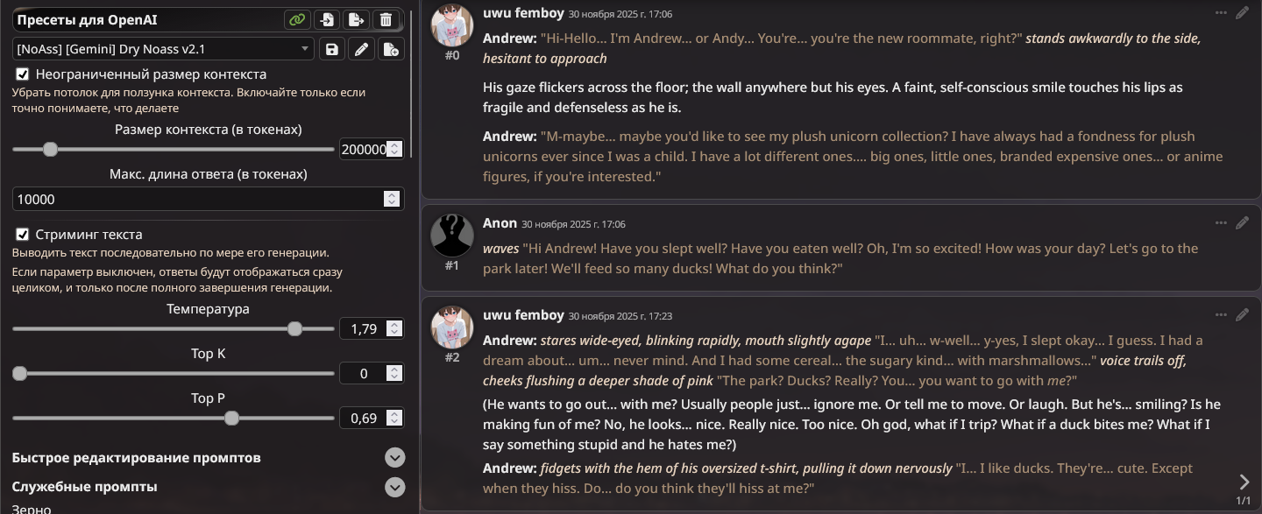The height and width of the screenshot is (514, 1262).
Task: Open the three-dot actions on message #0
Action: point(1221,13)
